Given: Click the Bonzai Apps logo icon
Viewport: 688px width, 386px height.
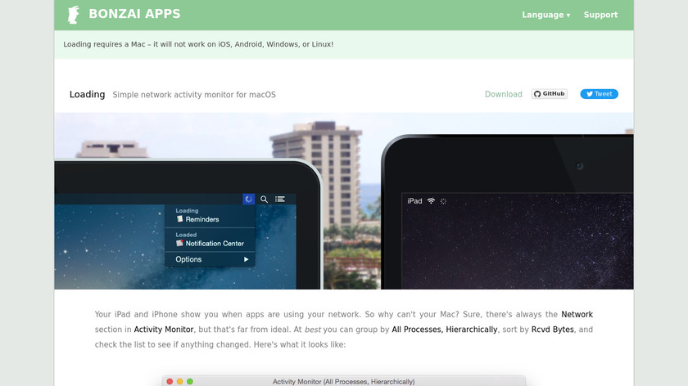Looking at the screenshot, I should tap(73, 15).
